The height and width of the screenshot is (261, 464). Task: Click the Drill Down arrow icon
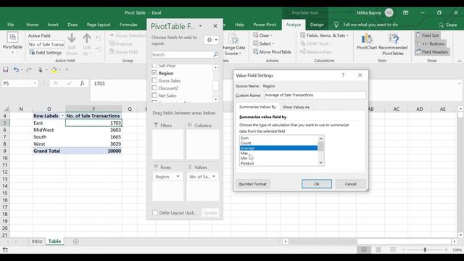click(x=72, y=38)
